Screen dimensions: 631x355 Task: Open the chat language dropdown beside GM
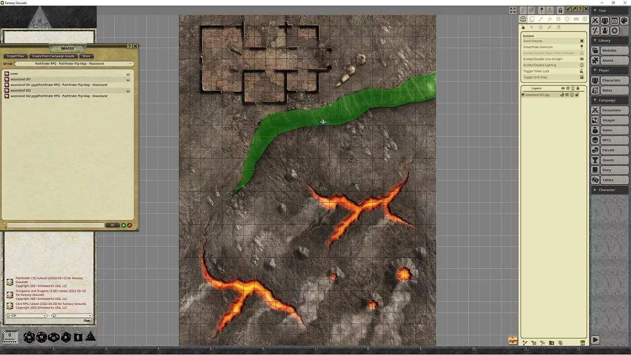72,316
